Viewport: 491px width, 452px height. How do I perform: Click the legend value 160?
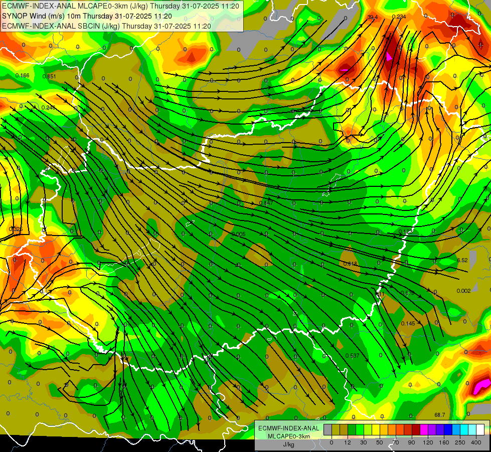pyautogui.click(x=444, y=442)
